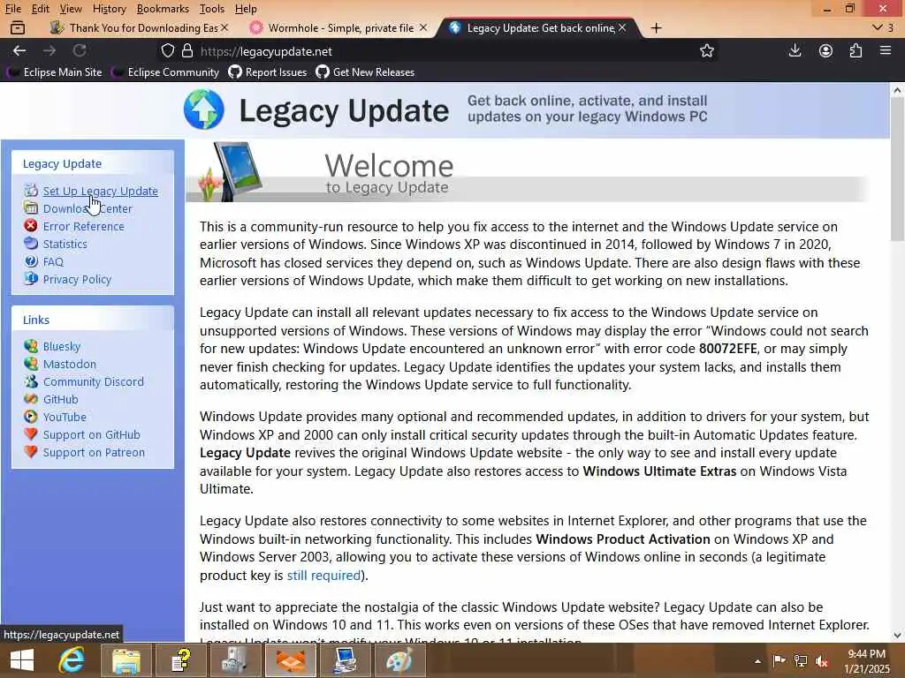Click the muted volume tray icon
The width and height of the screenshot is (905, 678).
click(821, 661)
